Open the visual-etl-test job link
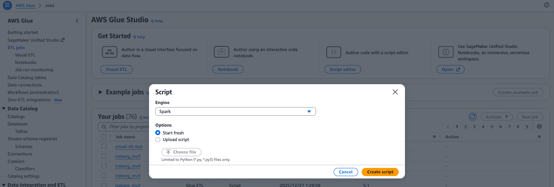554x187 pixels. pyautogui.click(x=129, y=146)
